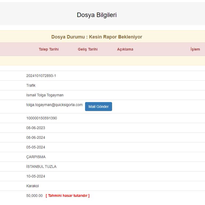Click the date 08-06-2023
The image size is (205, 205).
[36, 128]
